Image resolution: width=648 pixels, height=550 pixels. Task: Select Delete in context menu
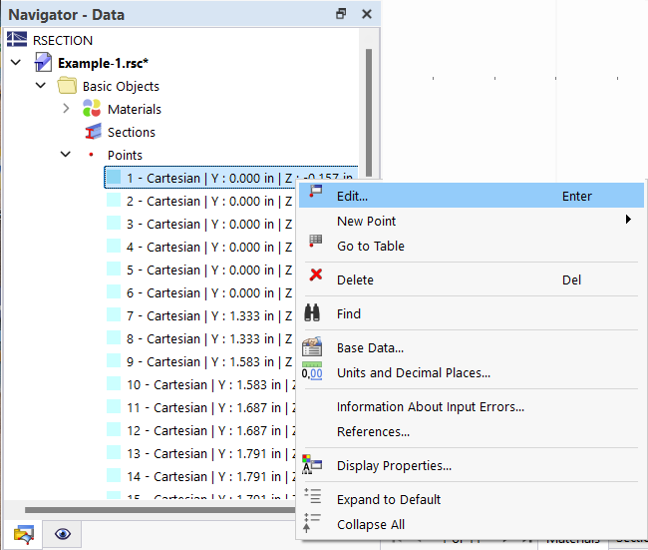click(472, 279)
